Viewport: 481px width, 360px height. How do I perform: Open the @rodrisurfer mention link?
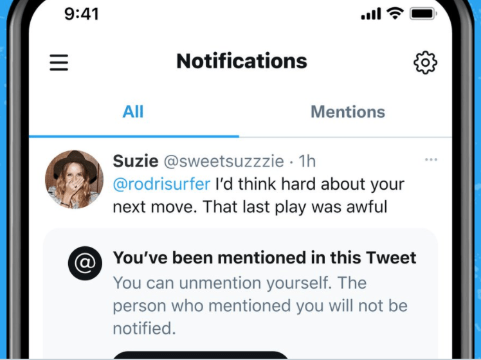point(161,184)
